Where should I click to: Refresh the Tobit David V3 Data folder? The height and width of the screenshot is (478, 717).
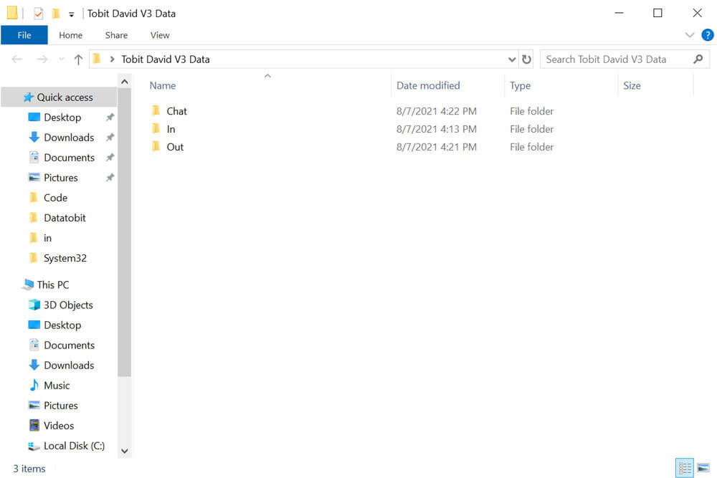(527, 59)
